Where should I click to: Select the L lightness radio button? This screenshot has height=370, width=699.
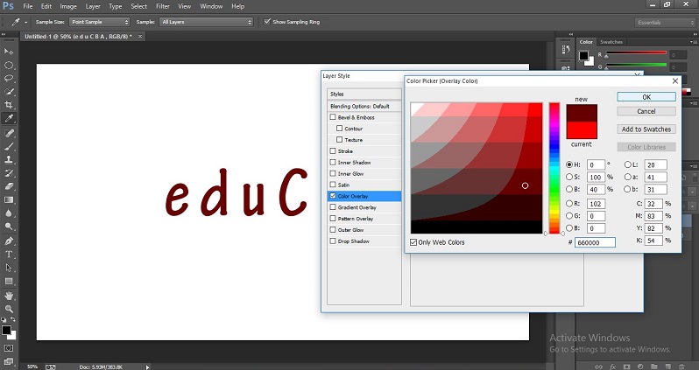[628, 164]
